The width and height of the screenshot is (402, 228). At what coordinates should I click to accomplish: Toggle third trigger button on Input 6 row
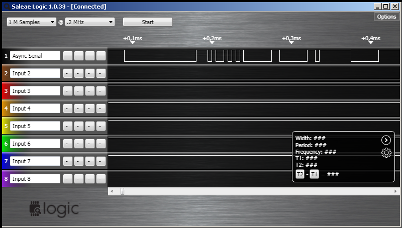pos(90,144)
